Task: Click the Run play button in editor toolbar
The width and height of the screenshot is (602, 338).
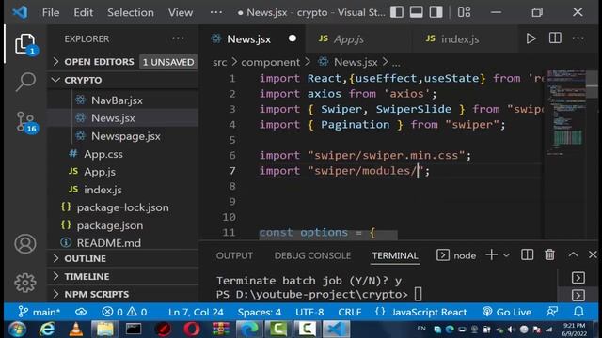Action: (531, 38)
